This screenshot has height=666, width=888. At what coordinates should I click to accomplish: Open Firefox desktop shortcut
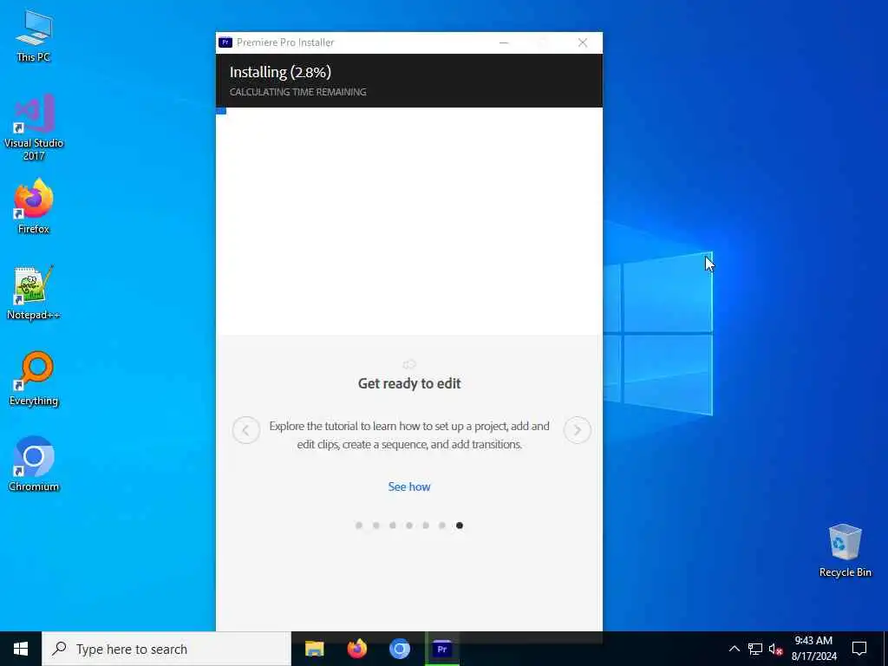tap(34, 206)
